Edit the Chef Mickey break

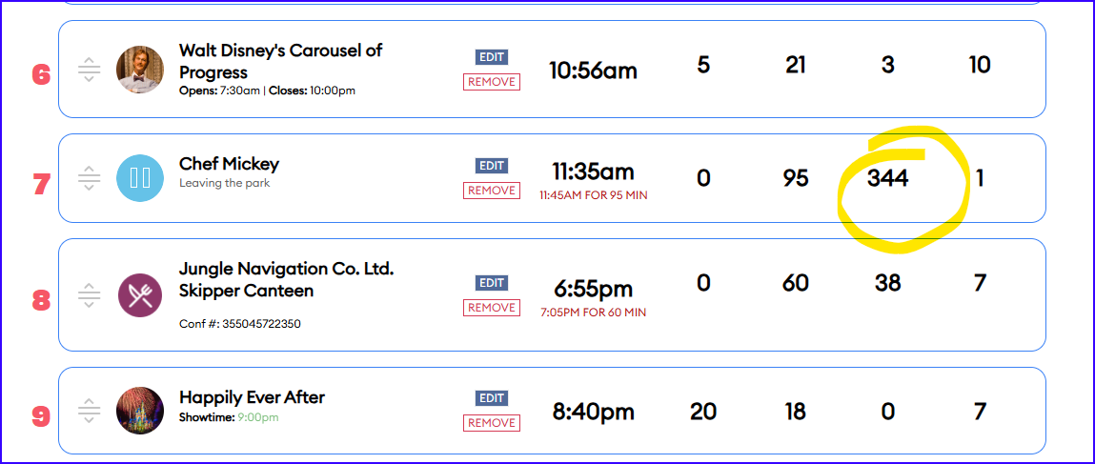click(x=492, y=166)
